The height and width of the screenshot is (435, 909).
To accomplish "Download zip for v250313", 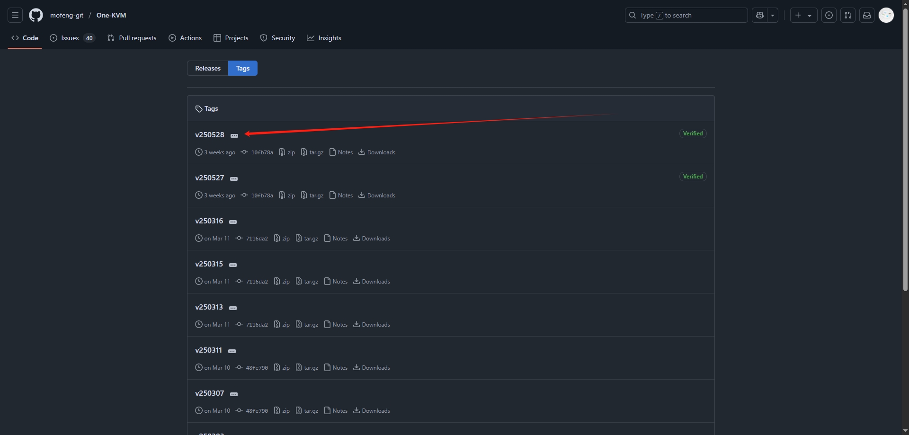I will (x=282, y=325).
